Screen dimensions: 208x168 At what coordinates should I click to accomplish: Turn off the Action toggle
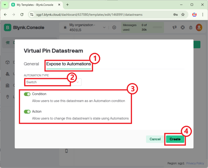(27, 112)
